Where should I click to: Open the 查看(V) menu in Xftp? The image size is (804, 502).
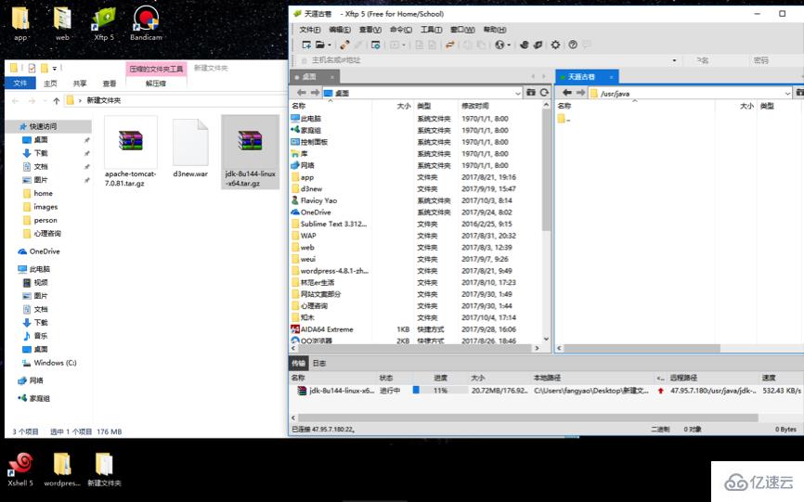coord(370,30)
